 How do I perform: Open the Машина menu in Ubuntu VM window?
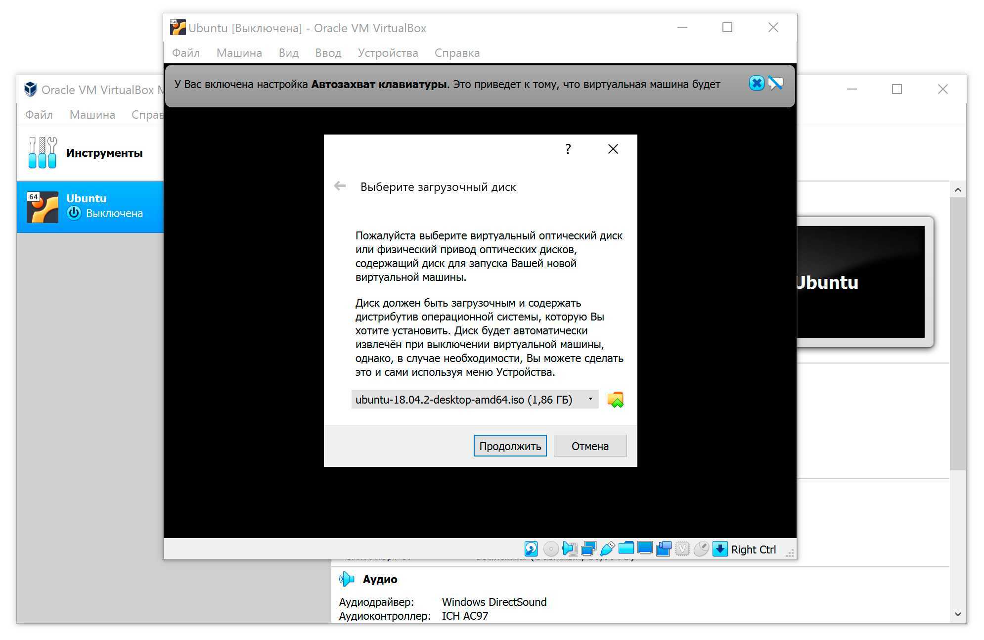(239, 53)
